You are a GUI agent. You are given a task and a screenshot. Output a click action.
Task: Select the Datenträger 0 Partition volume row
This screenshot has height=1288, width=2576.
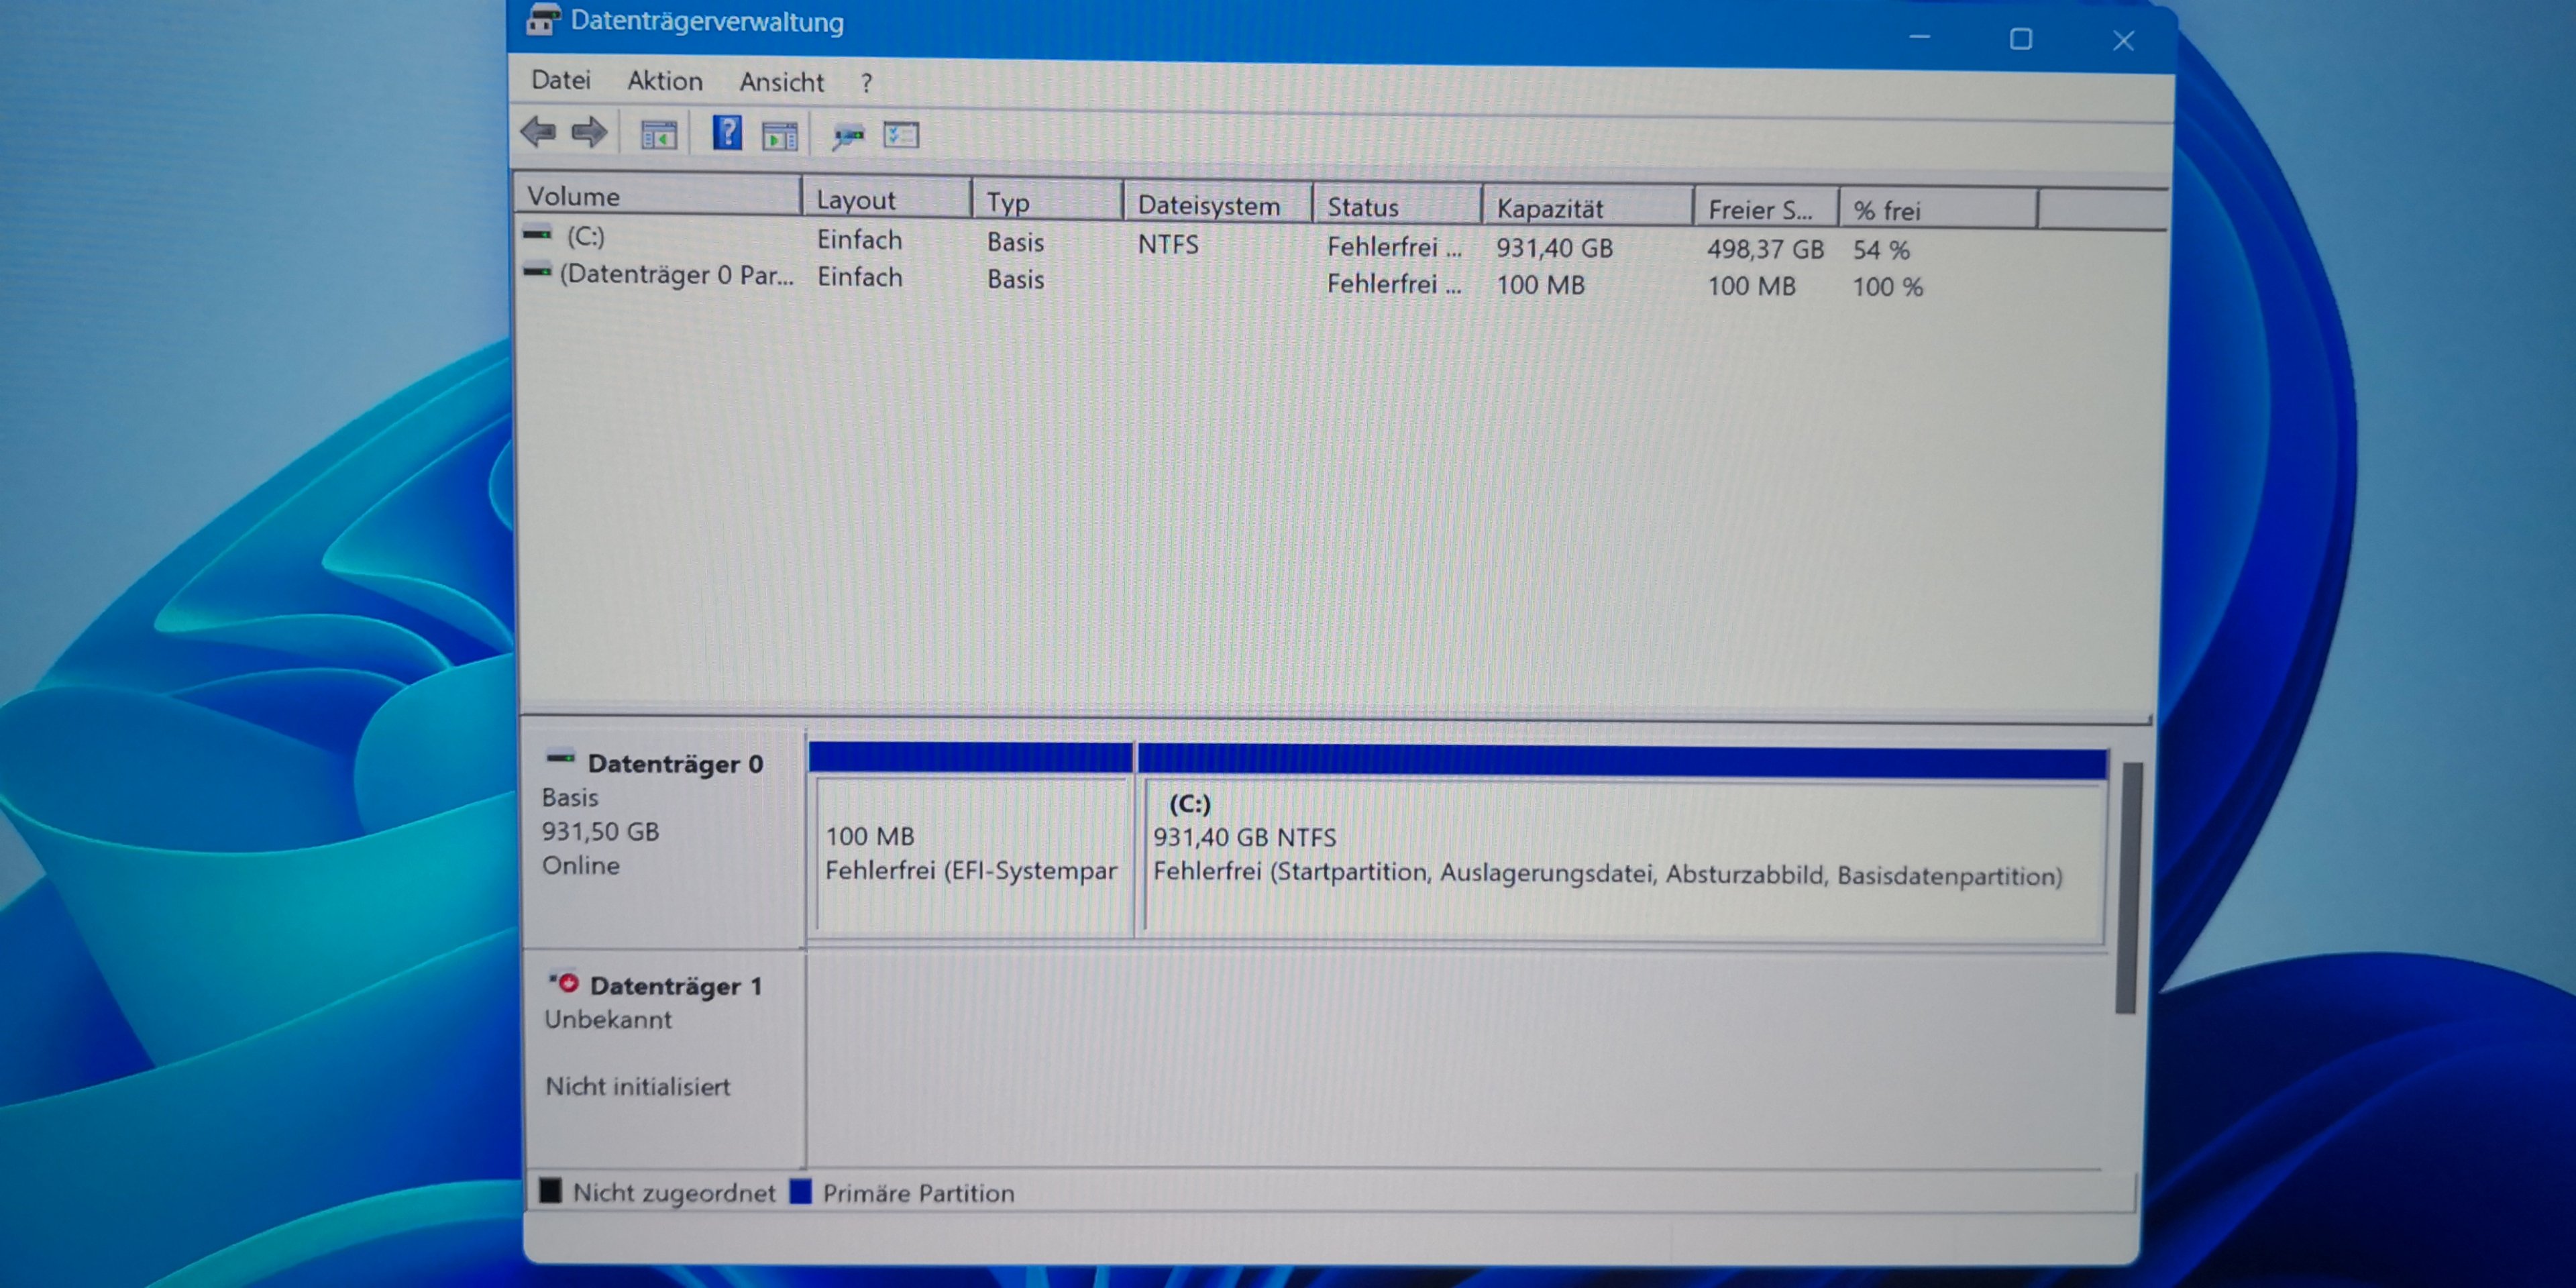click(676, 275)
